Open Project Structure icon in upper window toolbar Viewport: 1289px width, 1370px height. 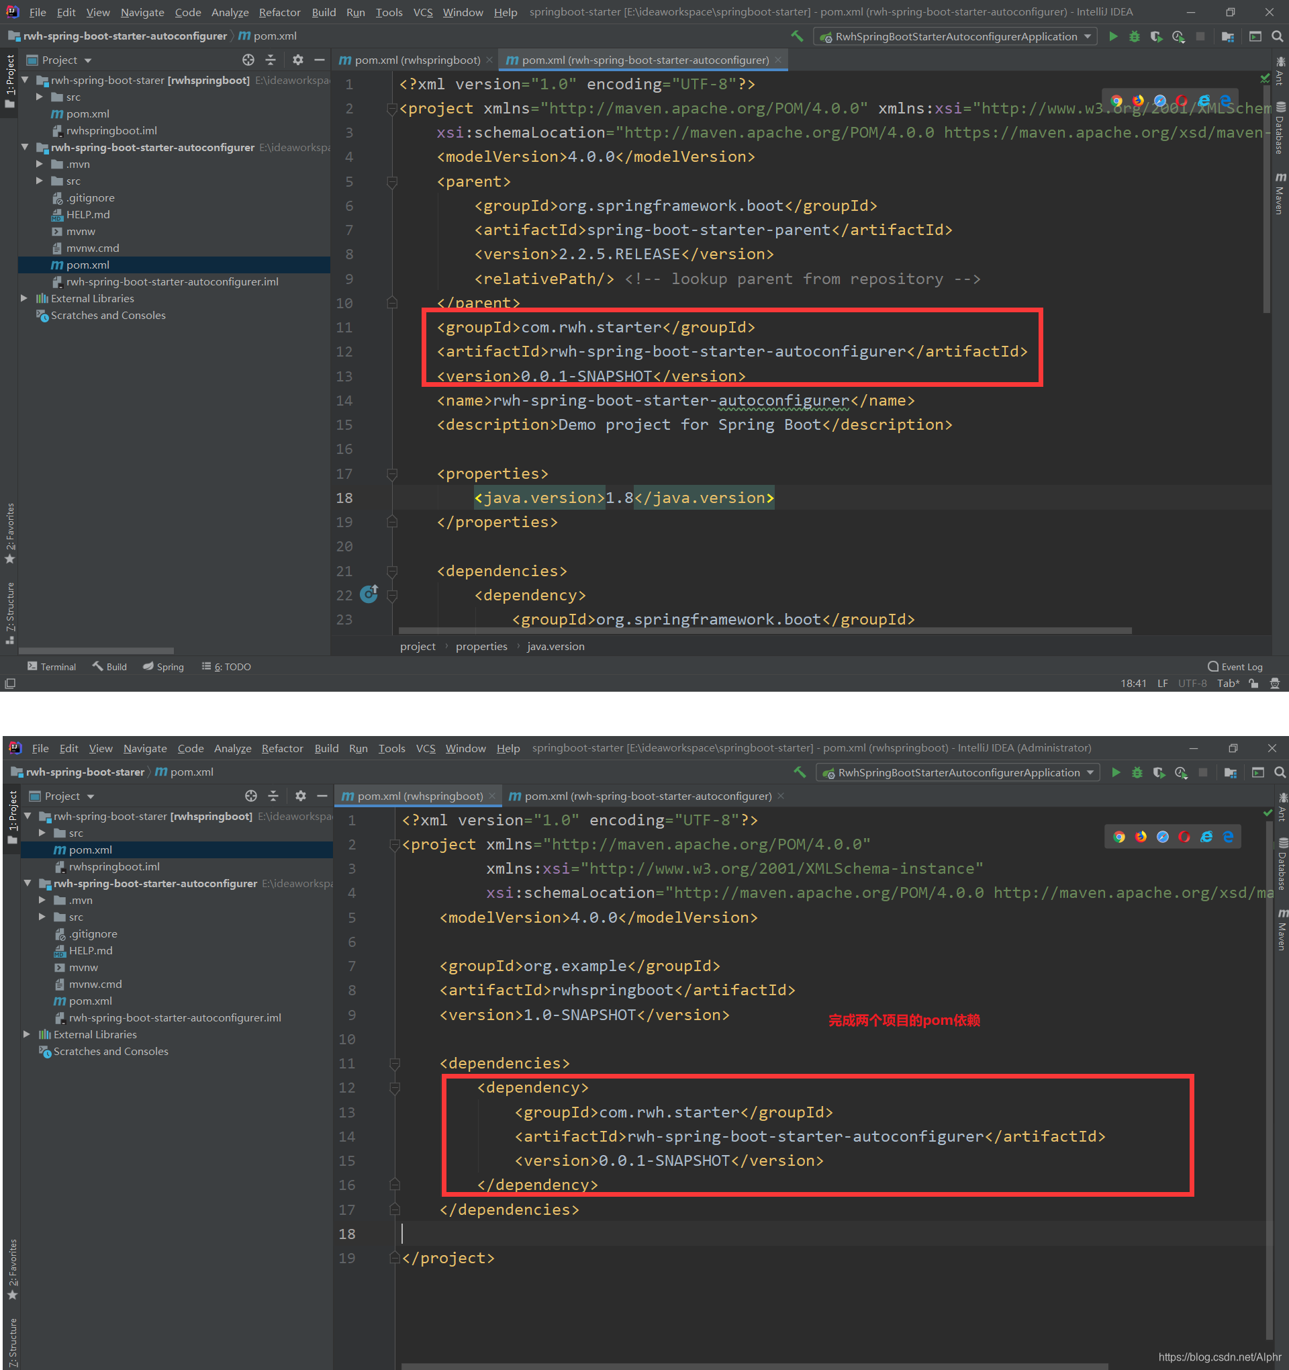click(1228, 36)
